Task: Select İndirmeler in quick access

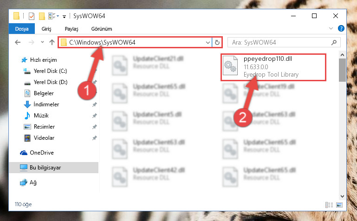Action: pos(46,104)
